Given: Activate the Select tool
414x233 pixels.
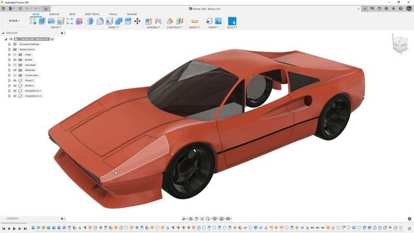Looking at the screenshot, I should [x=232, y=21].
